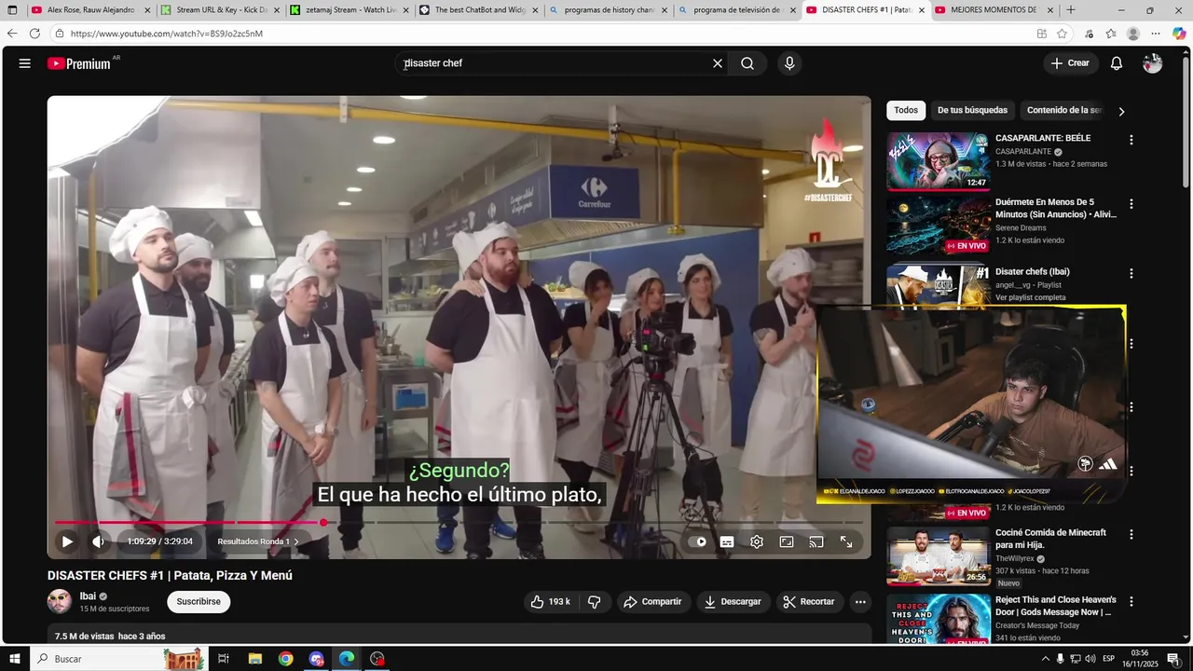Image resolution: width=1193 pixels, height=671 pixels.
Task: Open Chrome from the taskbar
Action: point(285,659)
